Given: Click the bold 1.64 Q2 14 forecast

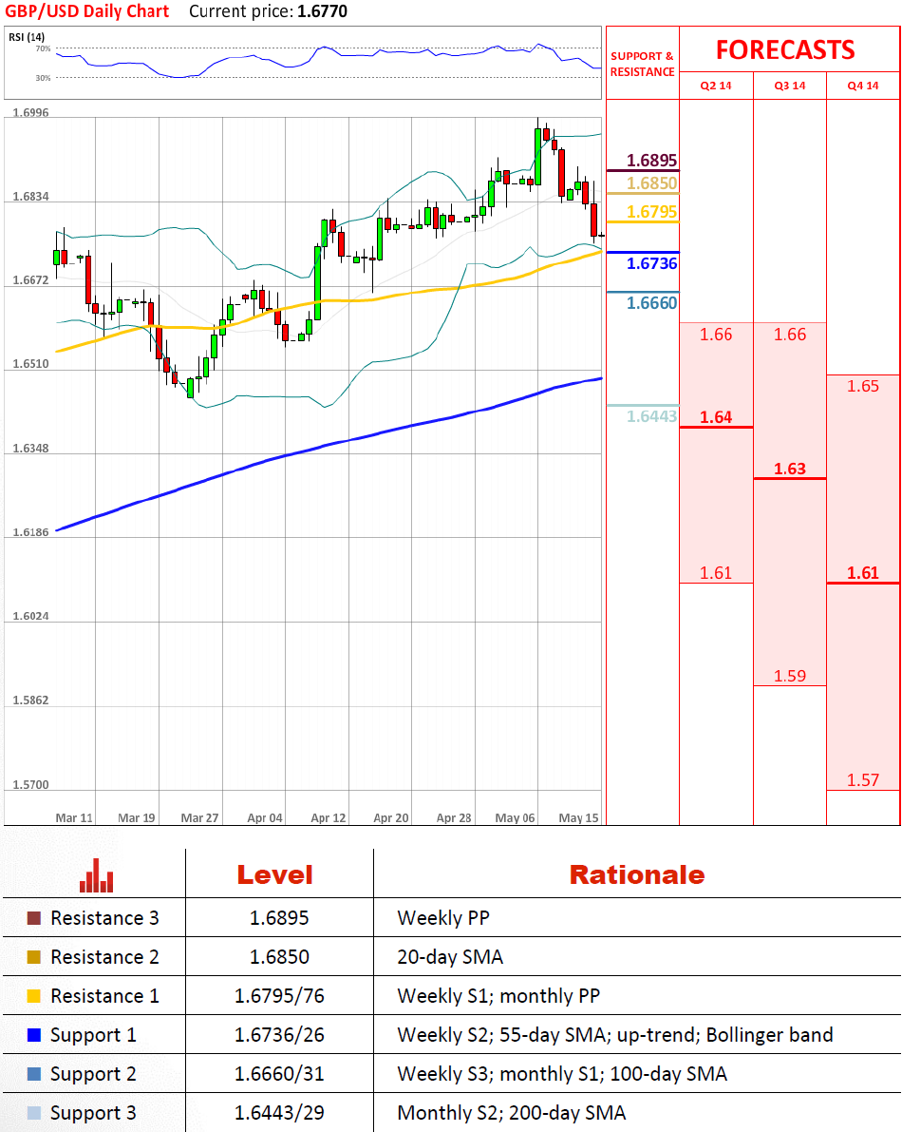Looking at the screenshot, I should [716, 417].
